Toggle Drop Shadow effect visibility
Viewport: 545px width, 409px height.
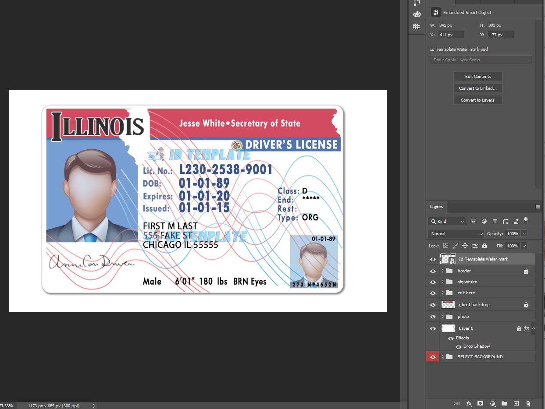[458, 346]
